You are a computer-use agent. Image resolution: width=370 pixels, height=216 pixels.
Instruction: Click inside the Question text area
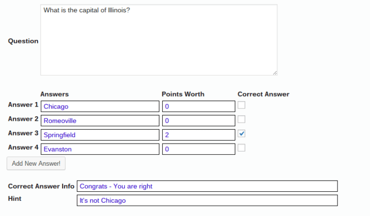158,40
